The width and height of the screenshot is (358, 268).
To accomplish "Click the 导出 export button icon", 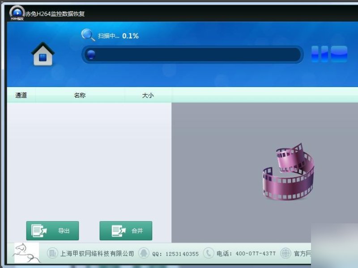I will pyautogui.click(x=38, y=230).
